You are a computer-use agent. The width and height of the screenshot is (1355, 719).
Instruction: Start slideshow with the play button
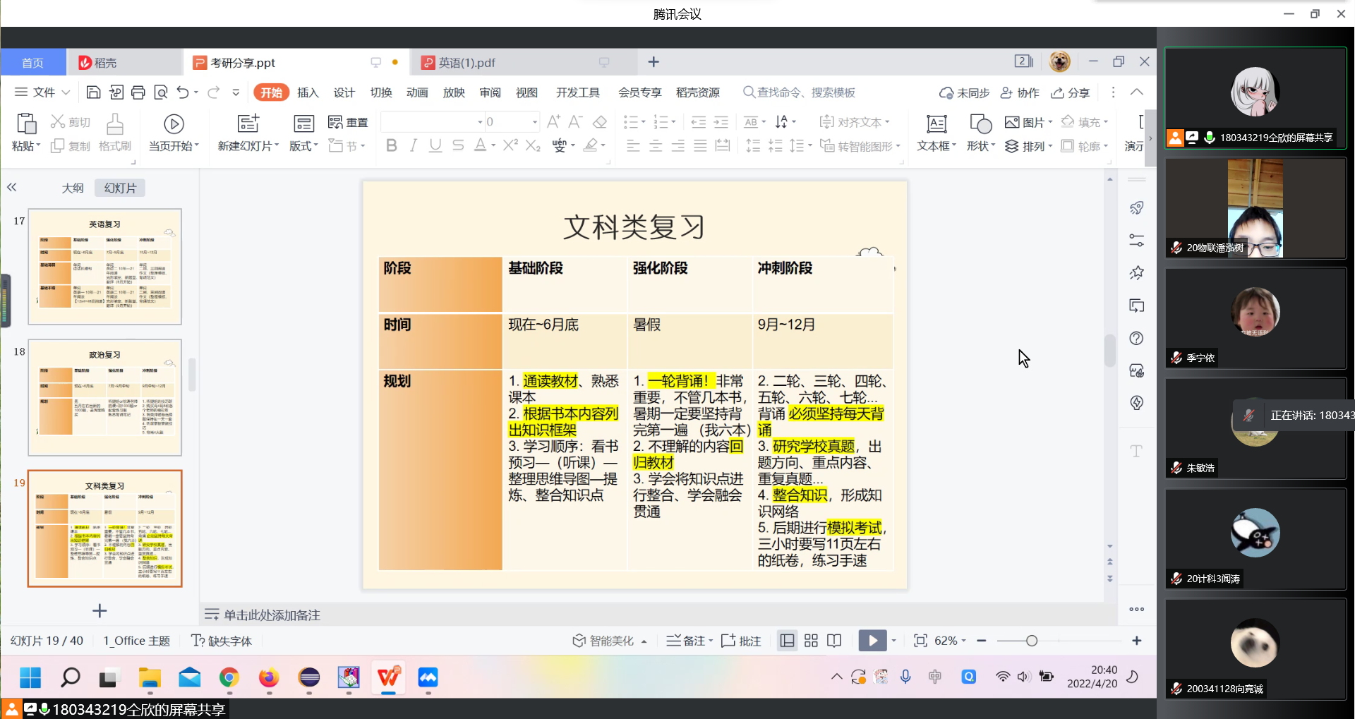(x=872, y=641)
